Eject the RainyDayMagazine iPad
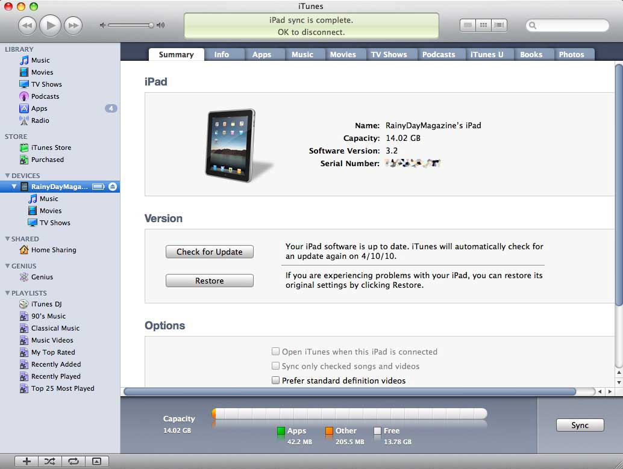Viewport: 623px width, 469px height. tap(113, 187)
